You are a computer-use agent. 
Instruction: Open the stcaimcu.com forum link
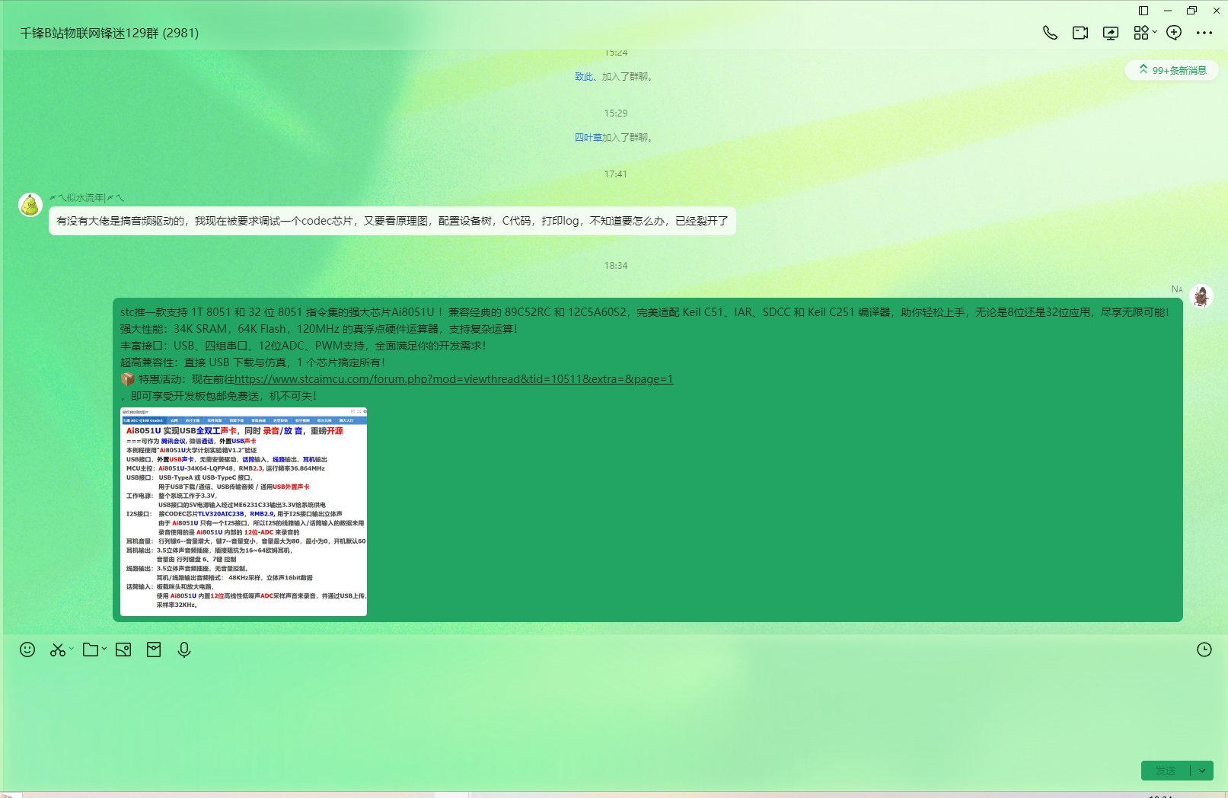pyautogui.click(x=454, y=379)
